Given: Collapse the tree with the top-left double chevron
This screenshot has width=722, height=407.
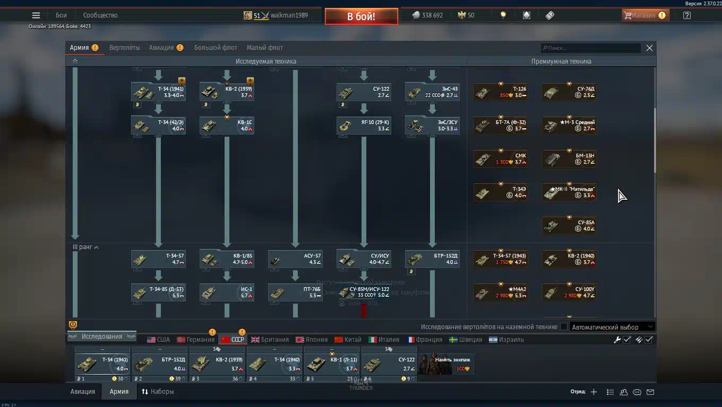Looking at the screenshot, I should click(75, 61).
